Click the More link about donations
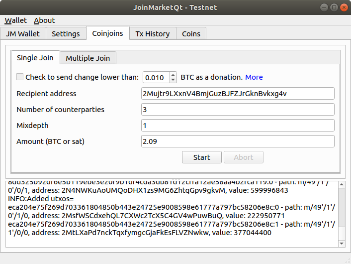Viewport: 351px width, 264px height. 254,77
